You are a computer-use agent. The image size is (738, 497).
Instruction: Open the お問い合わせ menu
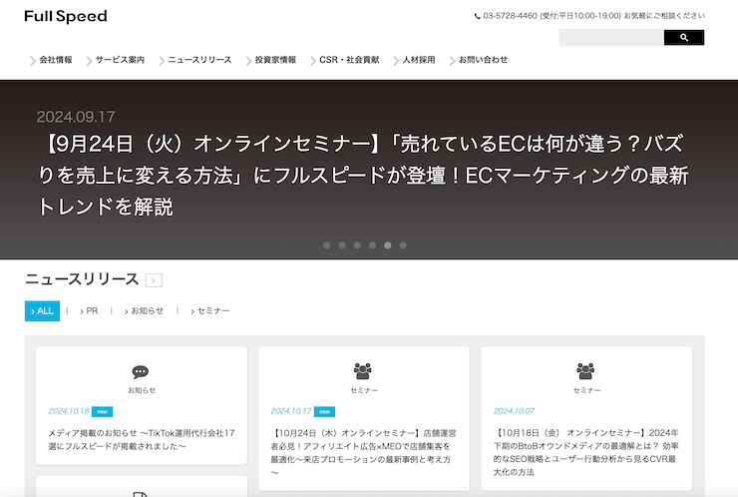pyautogui.click(x=483, y=60)
